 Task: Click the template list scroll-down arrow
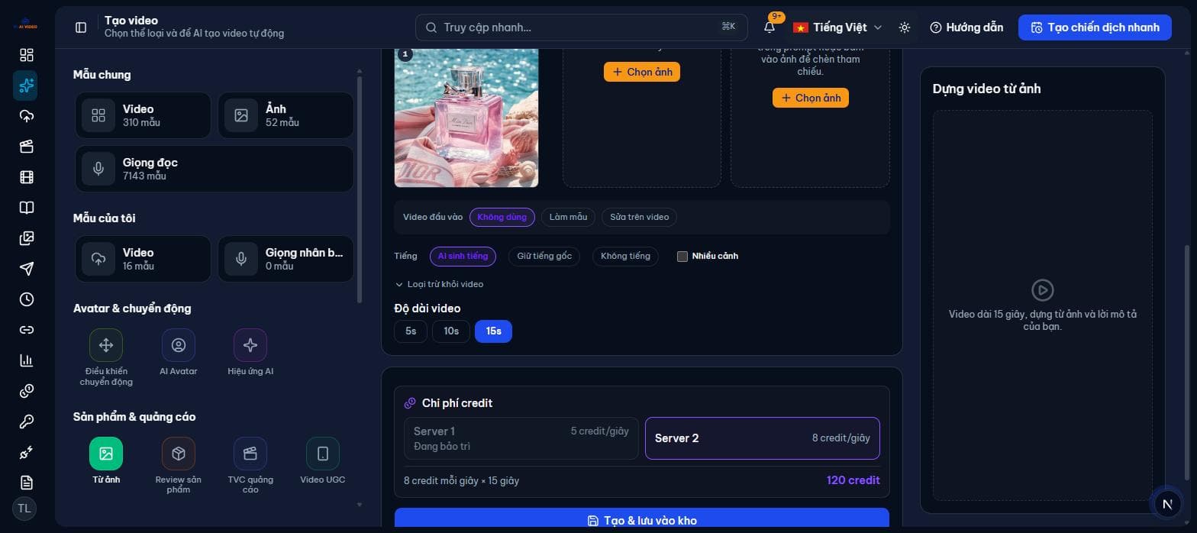360,505
